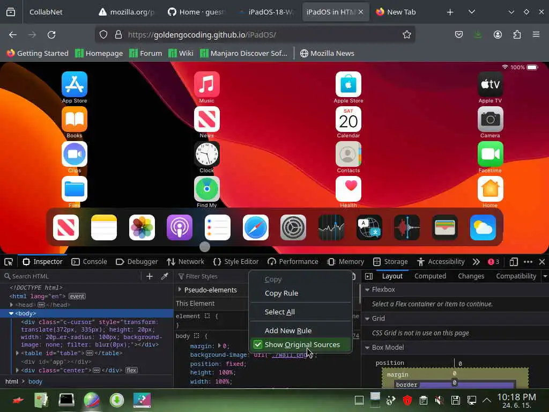The width and height of the screenshot is (549, 412).
Task: Expand the div class center node
Action: (x=17, y=370)
